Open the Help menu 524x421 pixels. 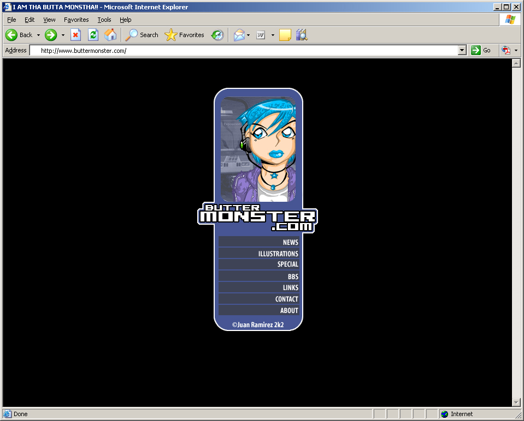coord(126,20)
